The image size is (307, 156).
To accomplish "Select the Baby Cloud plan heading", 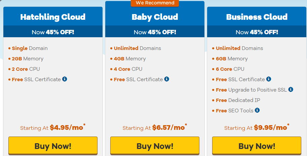I will point(155,17).
